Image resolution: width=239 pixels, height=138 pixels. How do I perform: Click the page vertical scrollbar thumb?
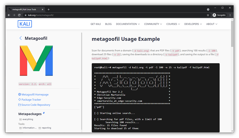click(x=232, y=34)
